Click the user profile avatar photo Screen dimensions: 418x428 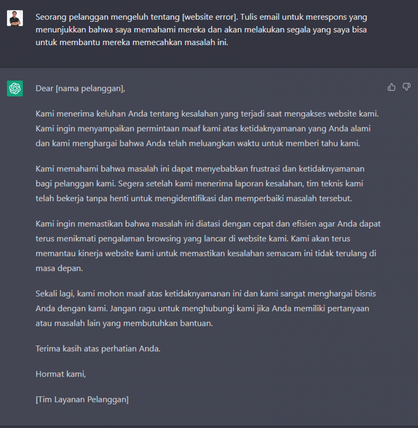click(x=15, y=18)
